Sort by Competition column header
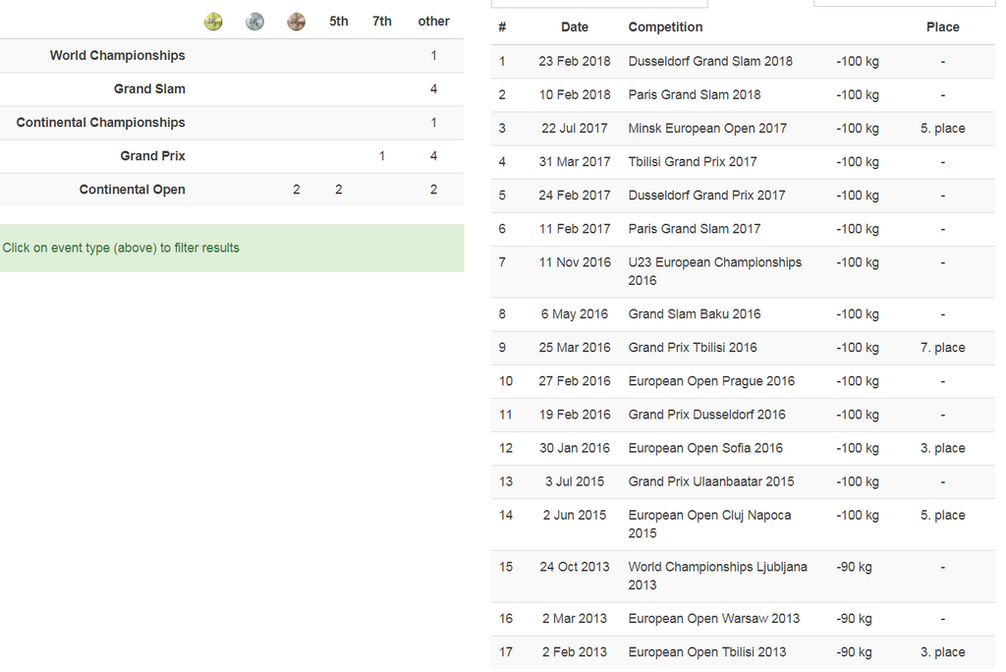The width and height of the screenshot is (1006, 672). [665, 28]
